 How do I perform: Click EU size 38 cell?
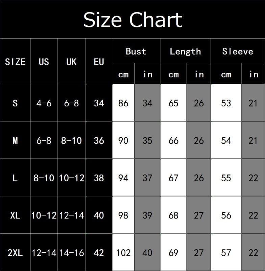[x=99, y=178]
